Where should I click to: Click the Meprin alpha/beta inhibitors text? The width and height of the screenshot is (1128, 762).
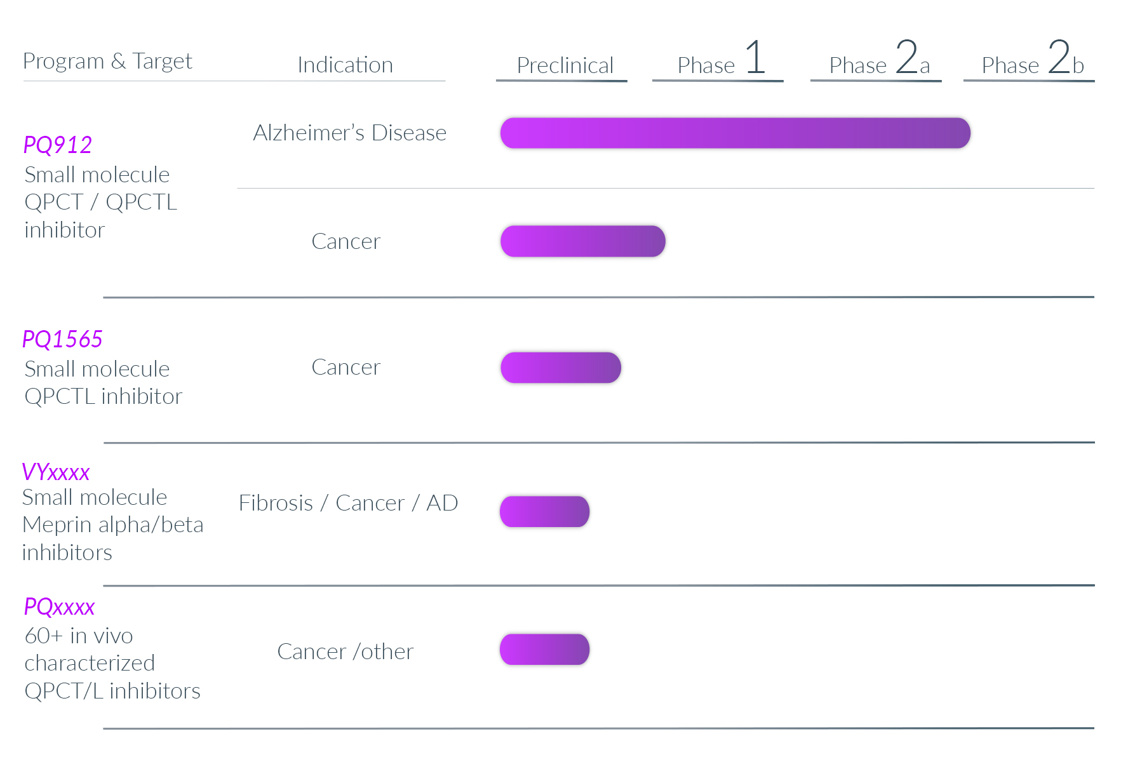(112, 538)
